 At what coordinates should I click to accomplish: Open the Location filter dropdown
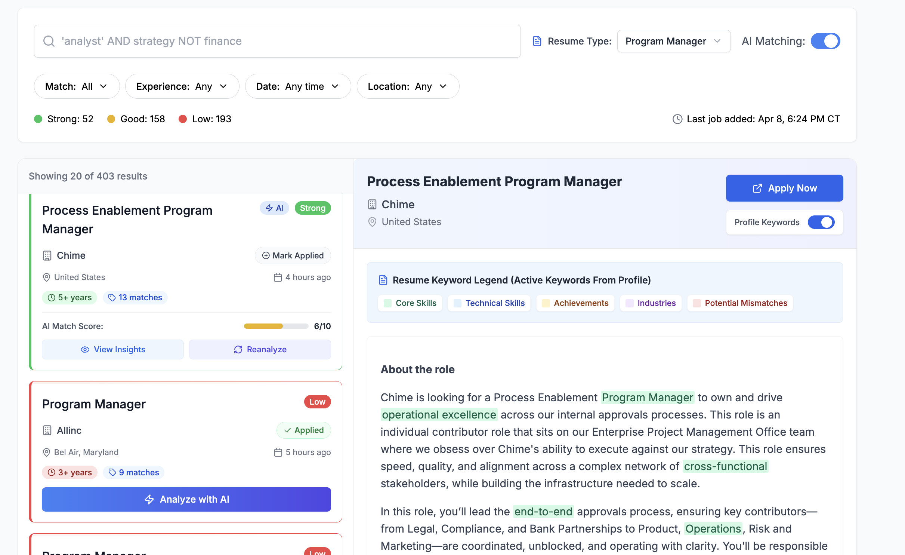(x=408, y=86)
